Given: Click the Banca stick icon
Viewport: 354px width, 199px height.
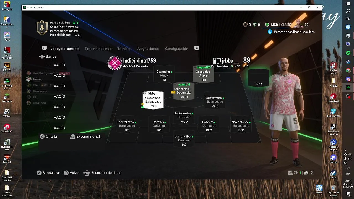Looking at the screenshot, I should click(42, 57).
